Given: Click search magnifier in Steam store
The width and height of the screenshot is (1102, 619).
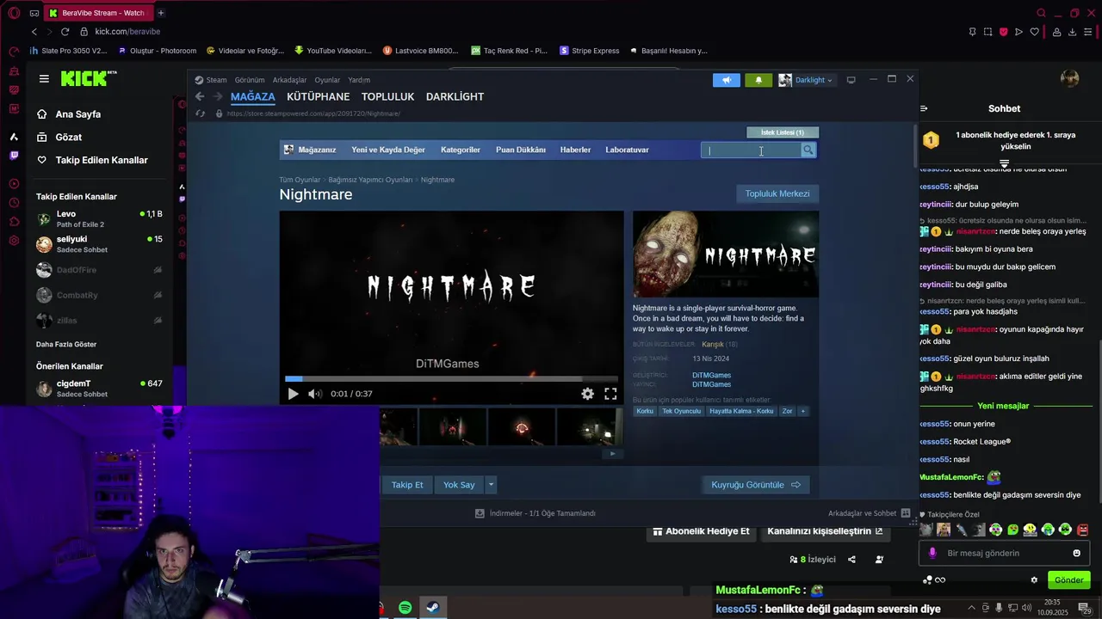Looking at the screenshot, I should coord(808,150).
